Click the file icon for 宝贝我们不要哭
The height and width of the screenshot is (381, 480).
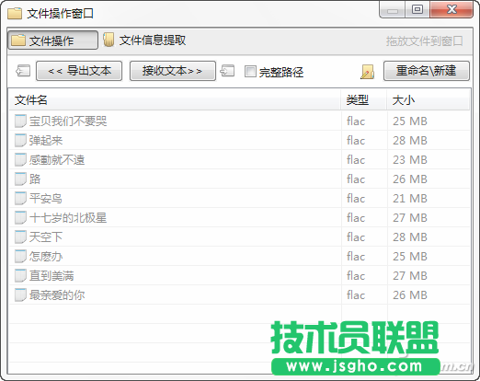[20, 121]
